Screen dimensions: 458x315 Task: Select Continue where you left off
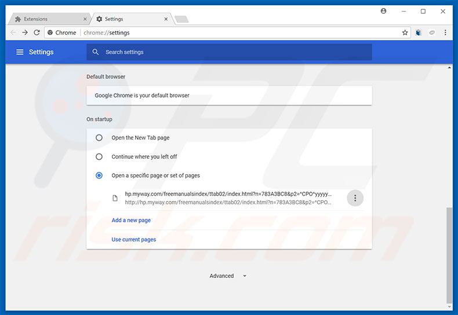click(x=99, y=156)
